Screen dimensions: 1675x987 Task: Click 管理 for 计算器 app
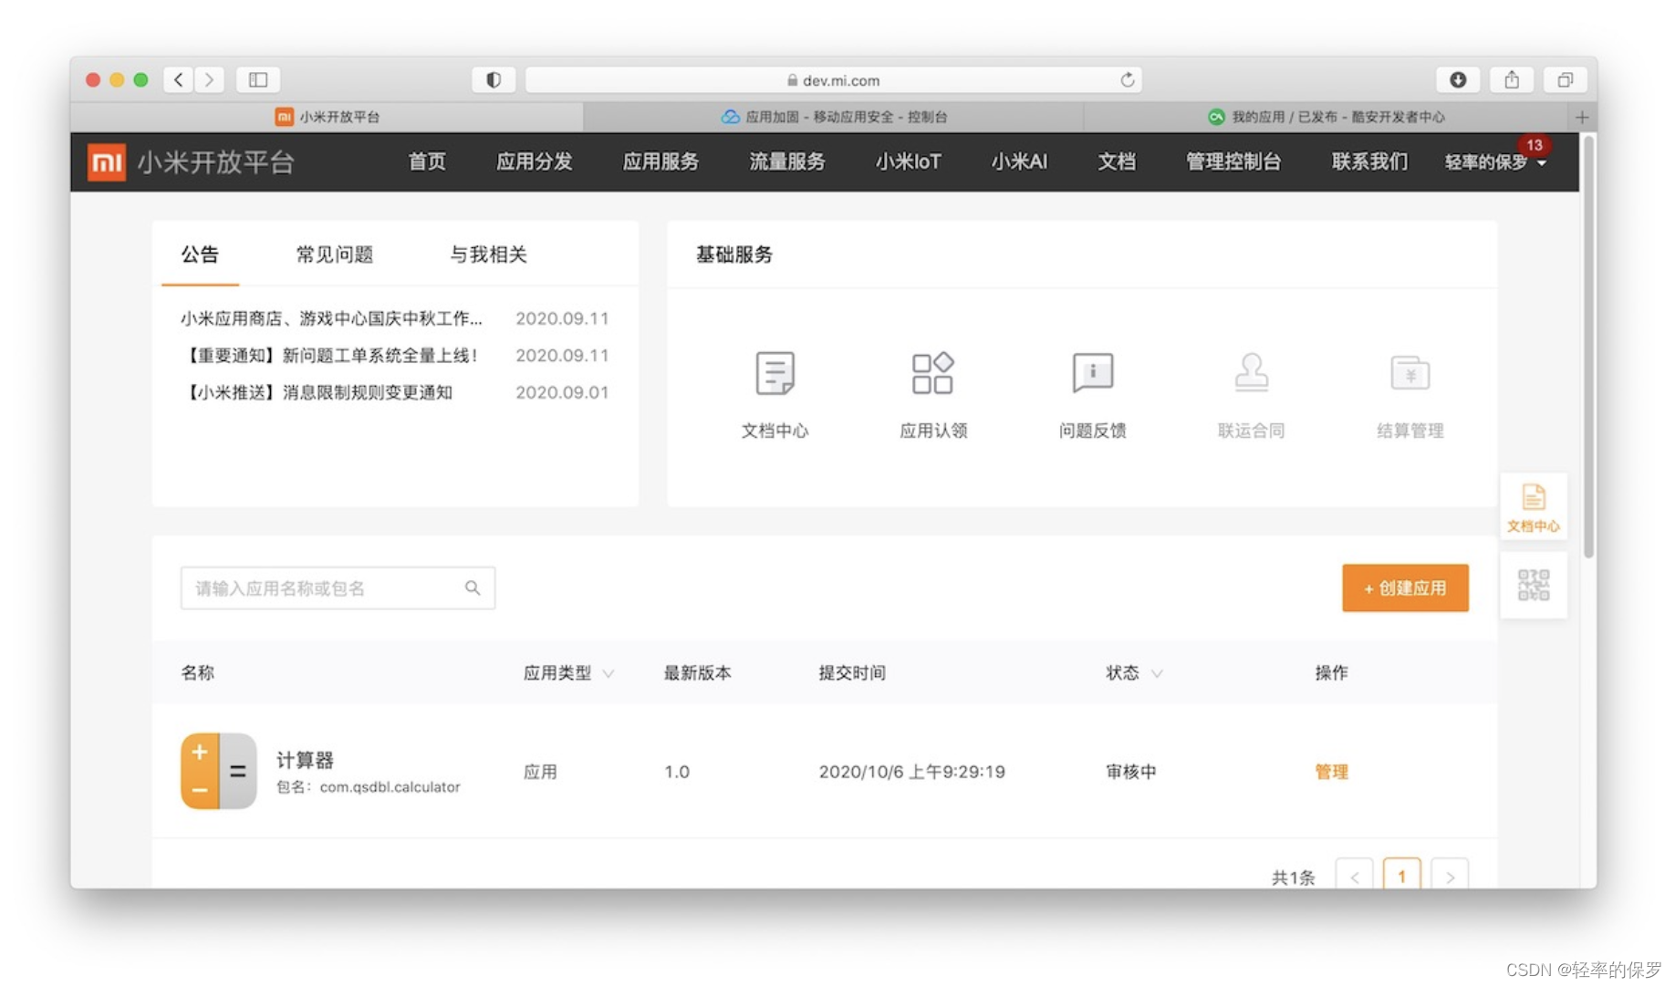pyautogui.click(x=1331, y=772)
